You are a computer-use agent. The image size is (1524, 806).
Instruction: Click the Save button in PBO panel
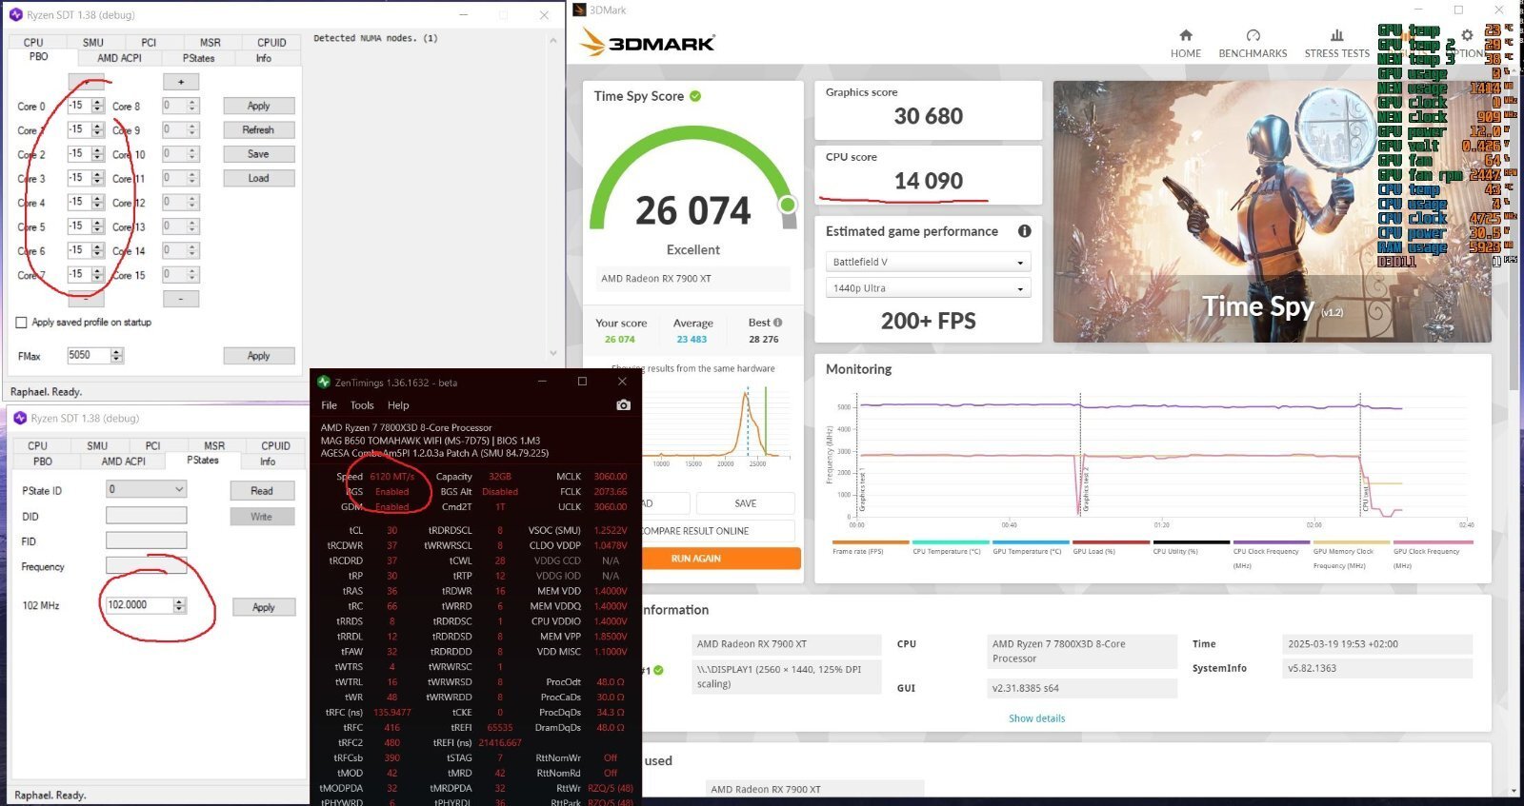(x=258, y=154)
